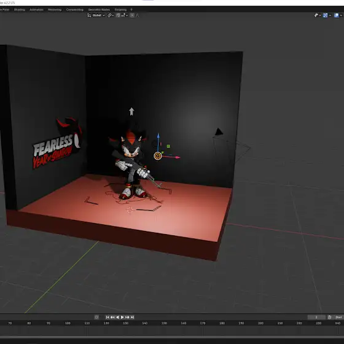The image size is (344, 344).
Task: Switch to the Compositing workspace tab
Action: (75, 10)
